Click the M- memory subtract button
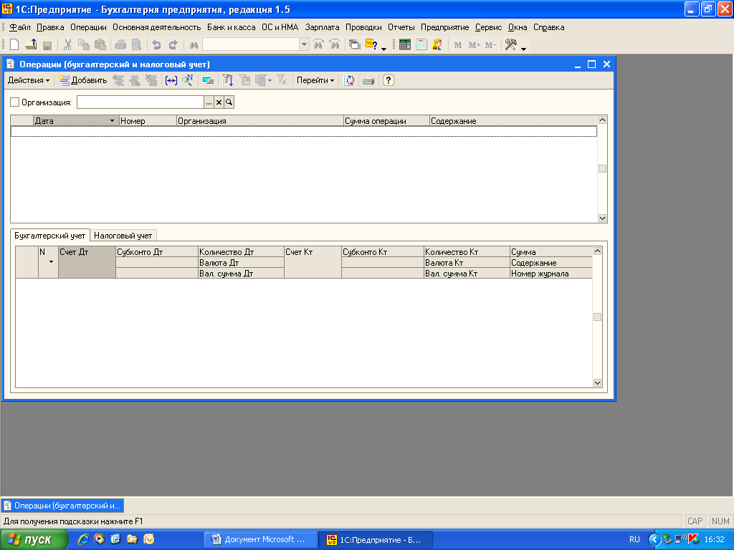Image resolution: width=734 pixels, height=550 pixels. 490,45
